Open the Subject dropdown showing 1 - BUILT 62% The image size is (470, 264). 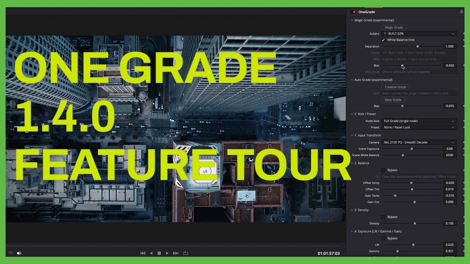[419, 34]
